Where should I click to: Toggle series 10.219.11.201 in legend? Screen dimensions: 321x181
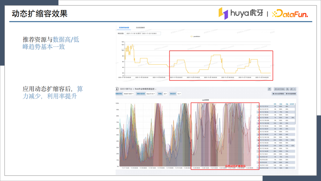[x=264, y=165]
